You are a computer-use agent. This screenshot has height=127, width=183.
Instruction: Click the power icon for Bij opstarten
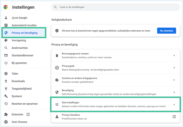coord(6,63)
